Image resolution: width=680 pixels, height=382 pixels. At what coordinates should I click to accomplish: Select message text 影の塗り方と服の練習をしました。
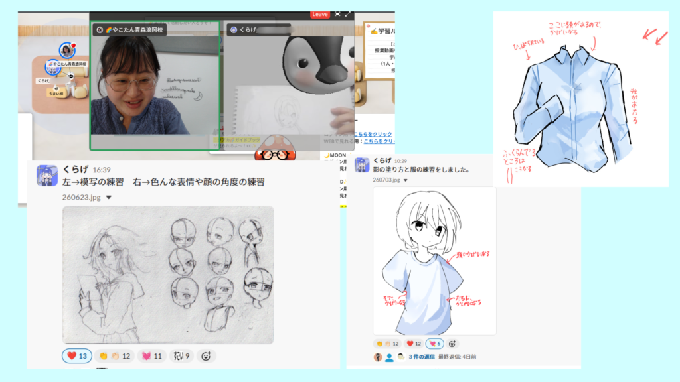[422, 170]
